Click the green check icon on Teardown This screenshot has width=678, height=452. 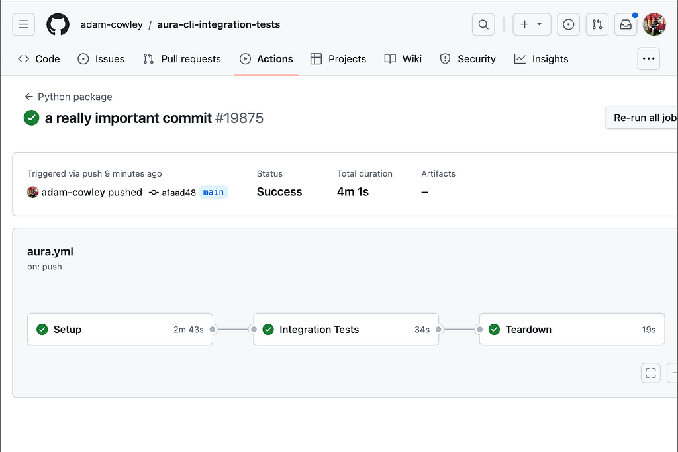click(494, 330)
